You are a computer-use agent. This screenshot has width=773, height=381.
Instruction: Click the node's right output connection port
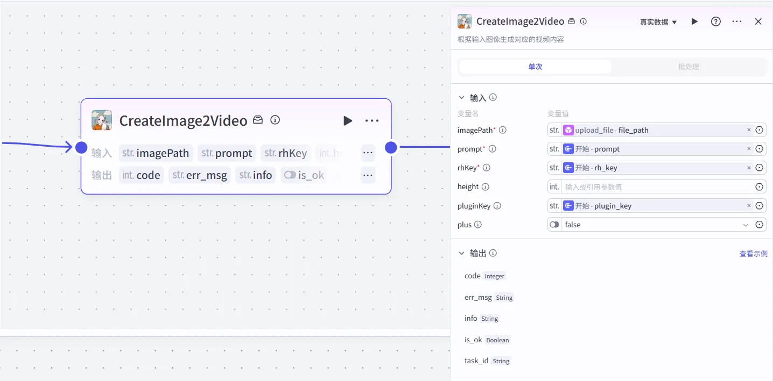(391, 147)
